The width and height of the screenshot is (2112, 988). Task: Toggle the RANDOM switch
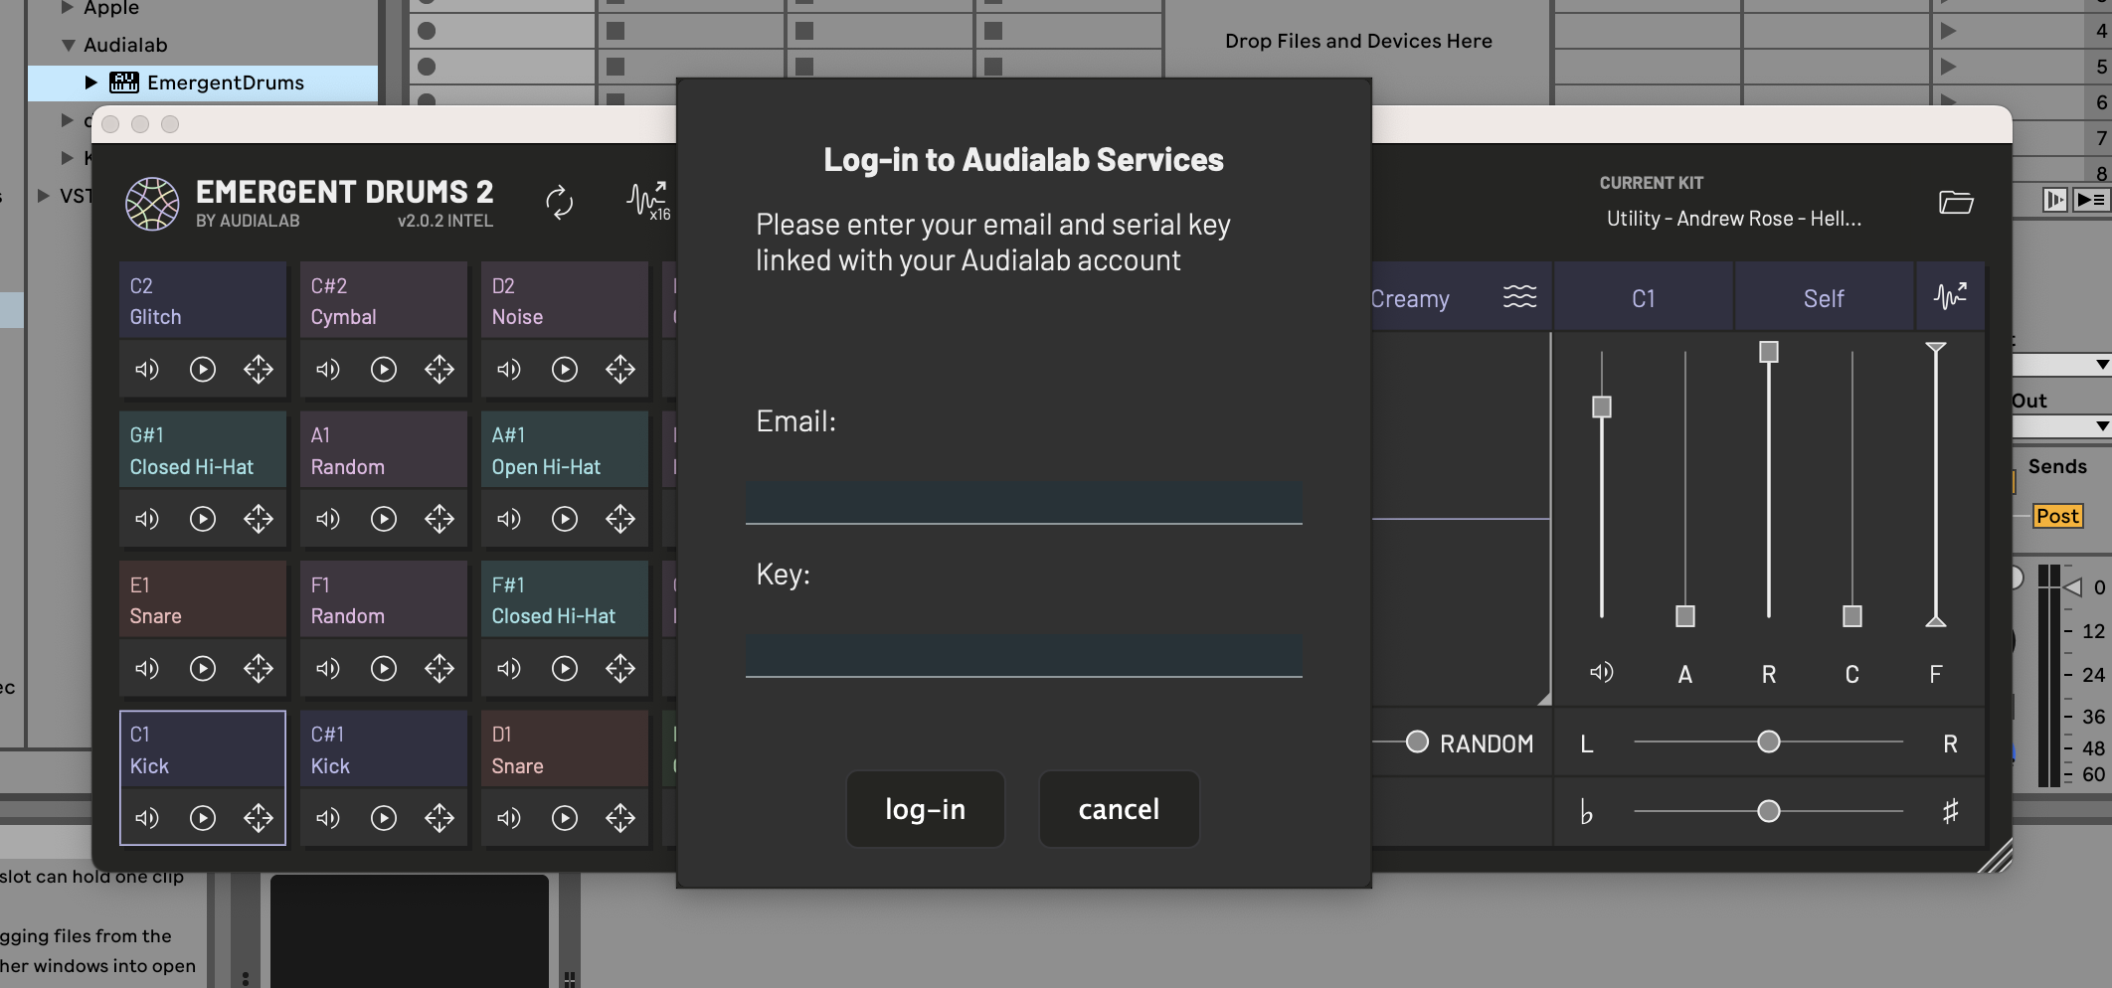1417,742
